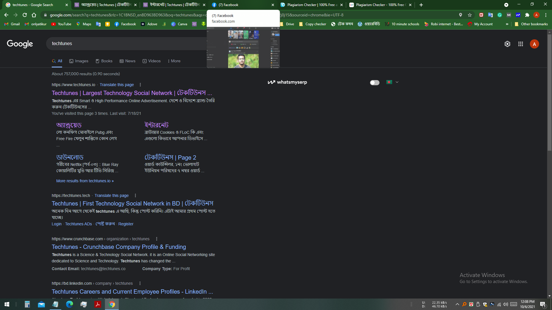The width and height of the screenshot is (552, 310).
Task: Click the Chrome extensions puzzle icon
Action: [527, 15]
